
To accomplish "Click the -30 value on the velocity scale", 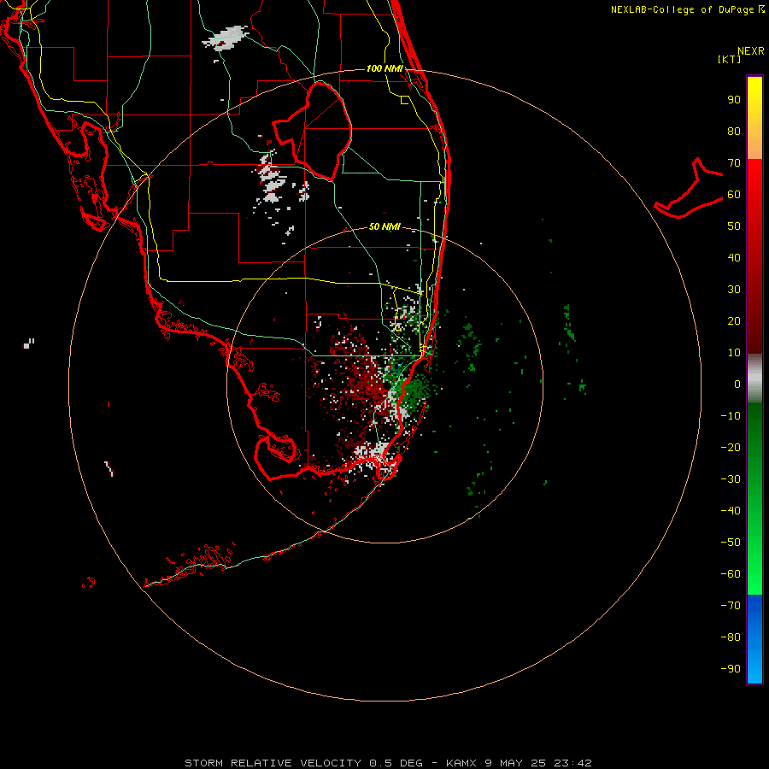I will click(x=731, y=479).
